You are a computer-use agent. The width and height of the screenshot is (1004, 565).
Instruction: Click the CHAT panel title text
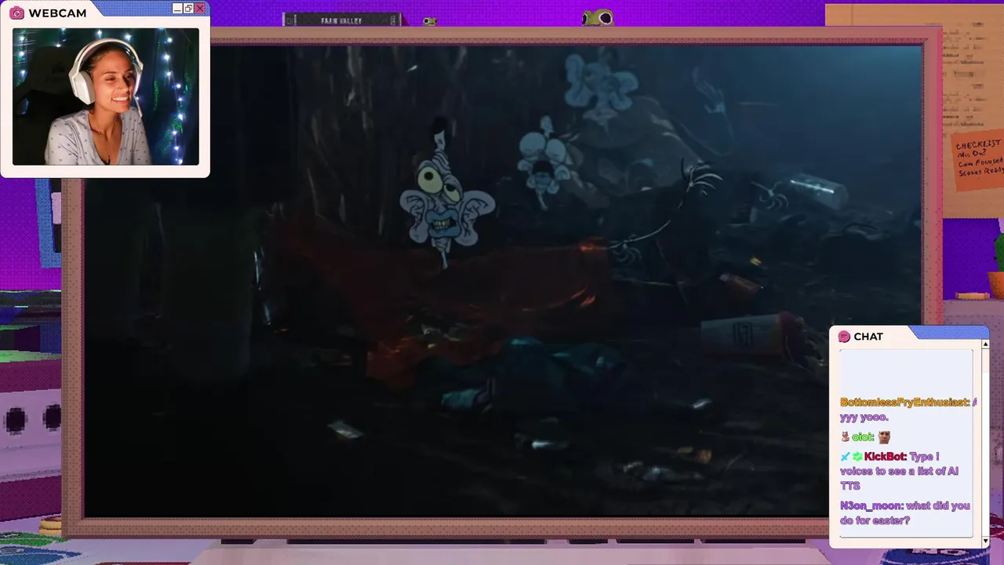868,337
